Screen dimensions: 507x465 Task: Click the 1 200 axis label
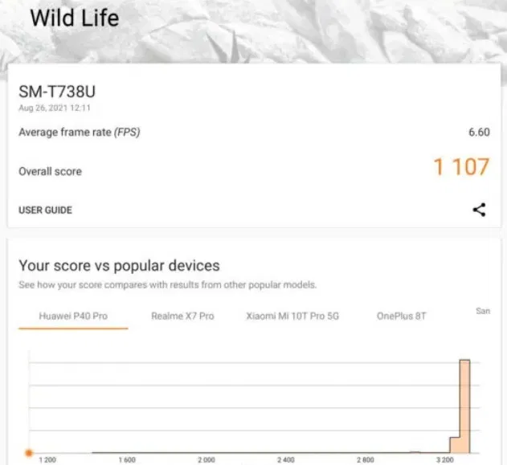click(x=48, y=460)
